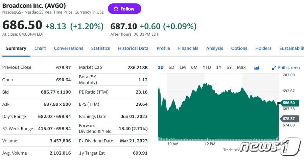304x160 pixels.
Task: Switch chart range to 6M
Action: click(x=194, y=67)
